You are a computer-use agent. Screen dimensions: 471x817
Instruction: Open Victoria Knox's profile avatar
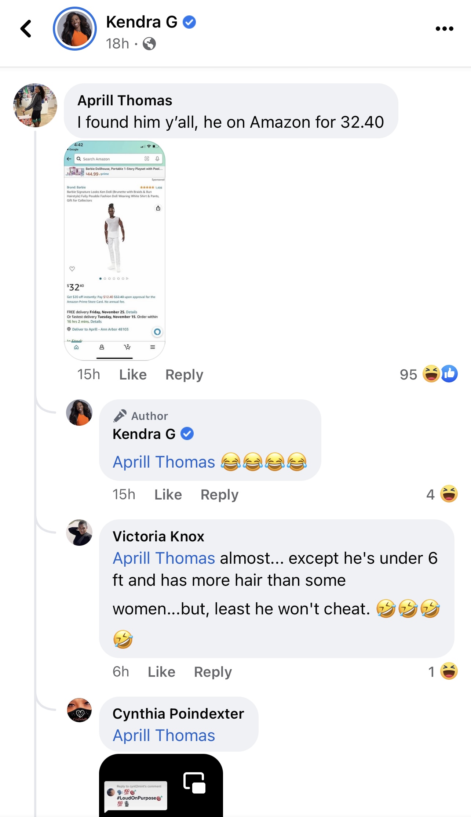(79, 533)
